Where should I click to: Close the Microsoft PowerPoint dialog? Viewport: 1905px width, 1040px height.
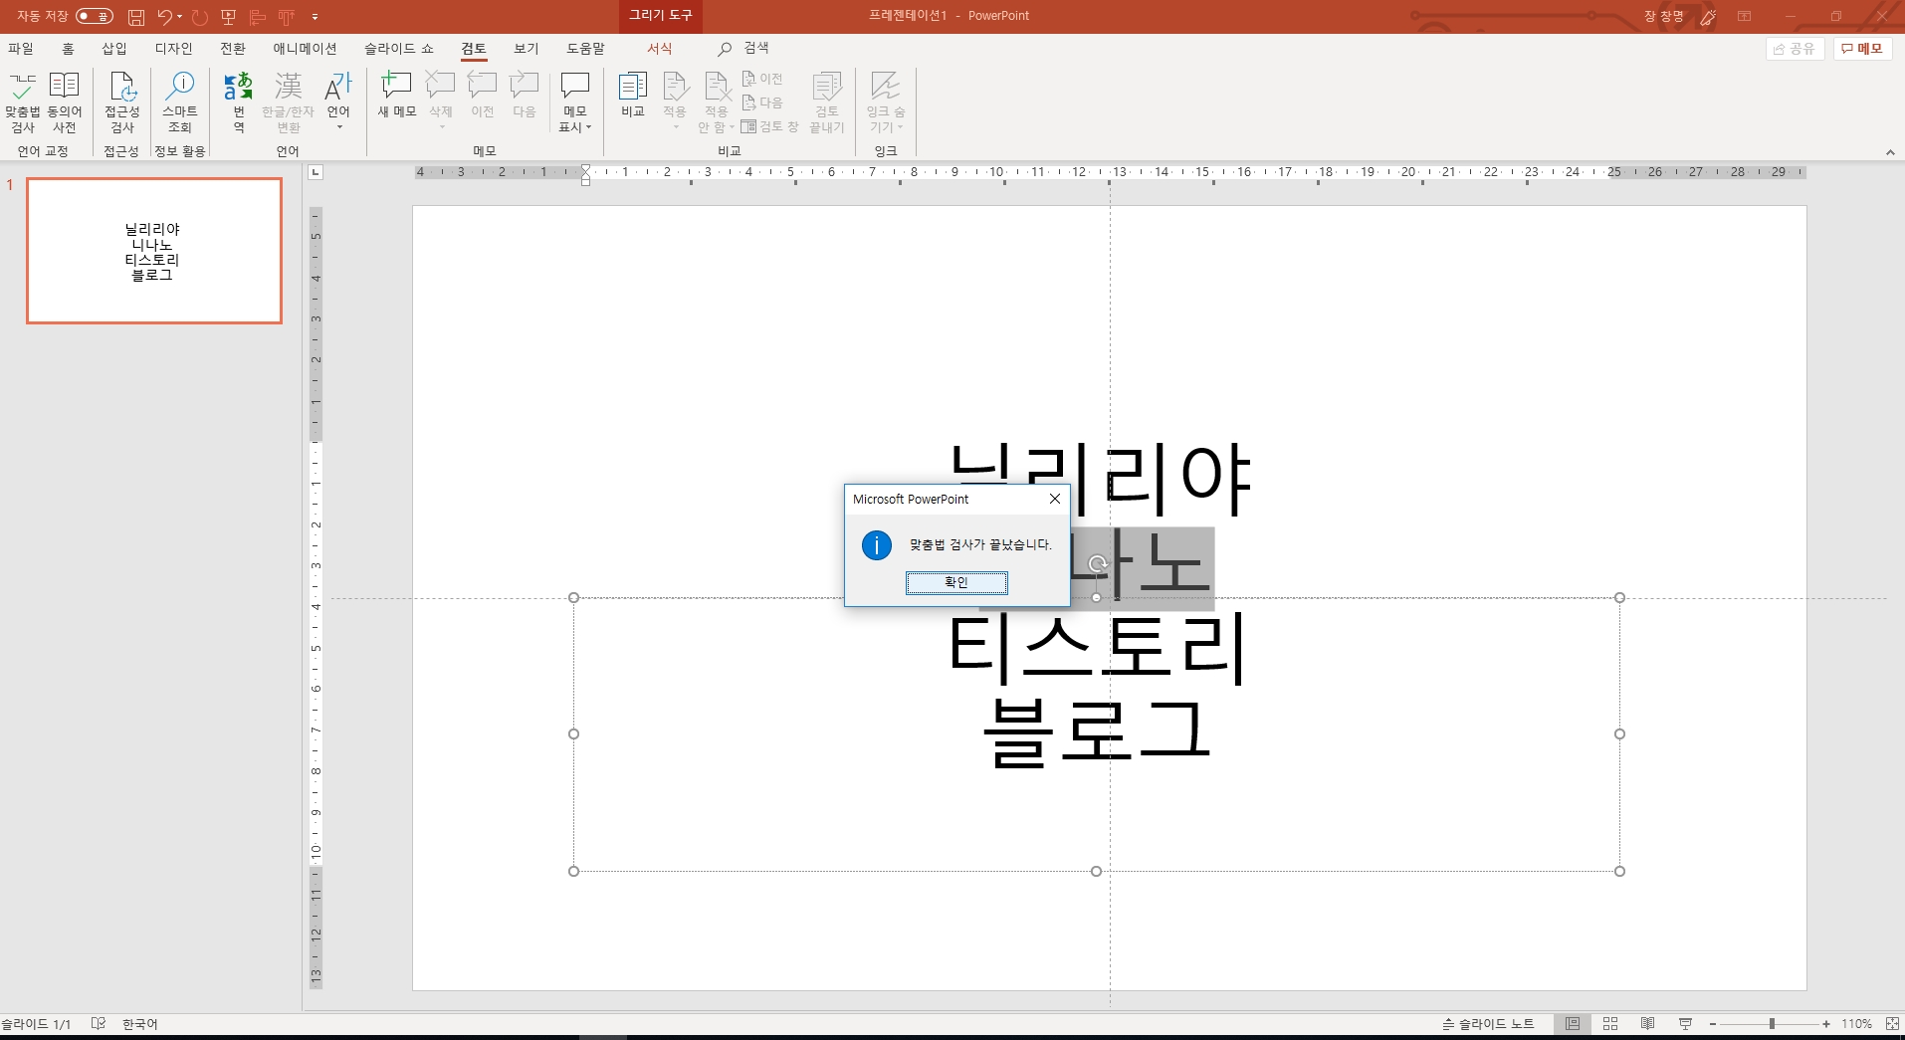1055,499
